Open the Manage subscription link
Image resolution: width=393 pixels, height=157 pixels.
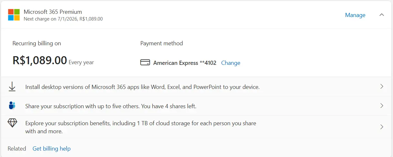[355, 15]
